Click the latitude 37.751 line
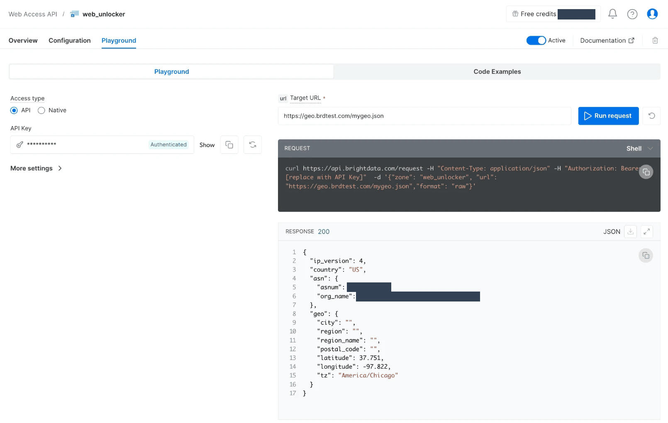This screenshot has width=668, height=423. point(350,358)
